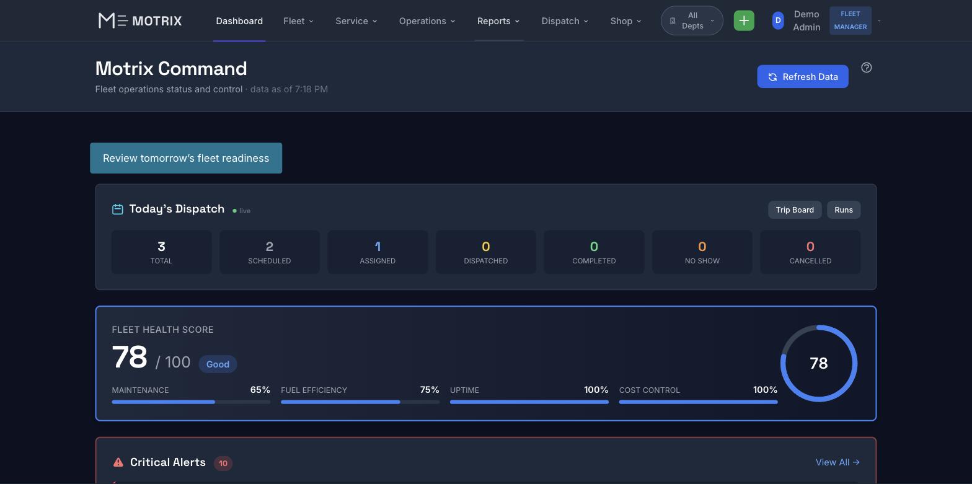Viewport: 972px width, 484px height.
Task: Click the Motrix Command page heading
Action: (x=171, y=68)
